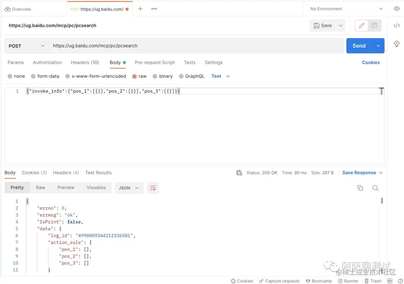Add a new request tab with plus icon
Viewport: 404px width, 284px height.
(140, 9)
